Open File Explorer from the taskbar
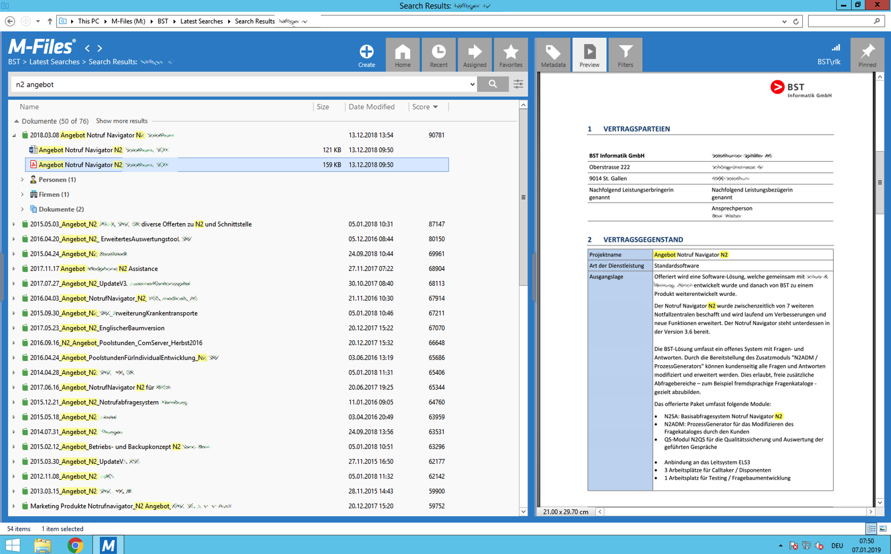891x554 pixels. click(42, 545)
